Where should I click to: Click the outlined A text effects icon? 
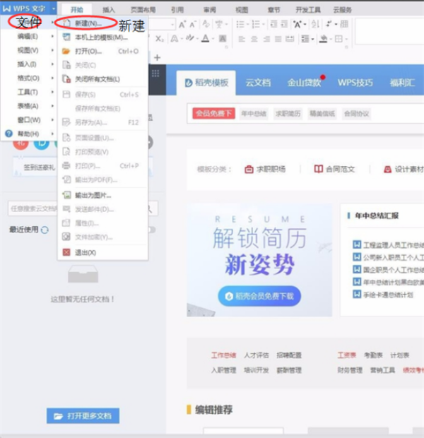tap(175, 39)
